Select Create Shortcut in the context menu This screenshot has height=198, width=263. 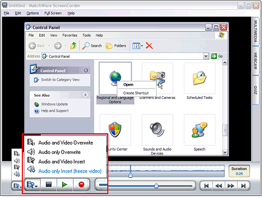136,93
